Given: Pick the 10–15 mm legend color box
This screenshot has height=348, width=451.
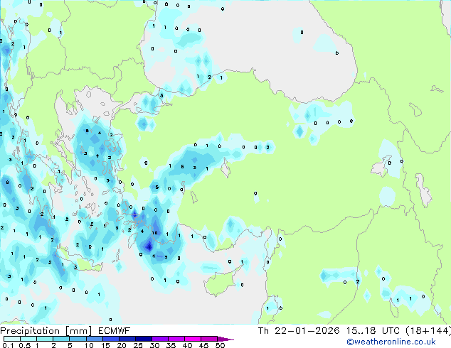Looking at the screenshot, I should 94,339.
